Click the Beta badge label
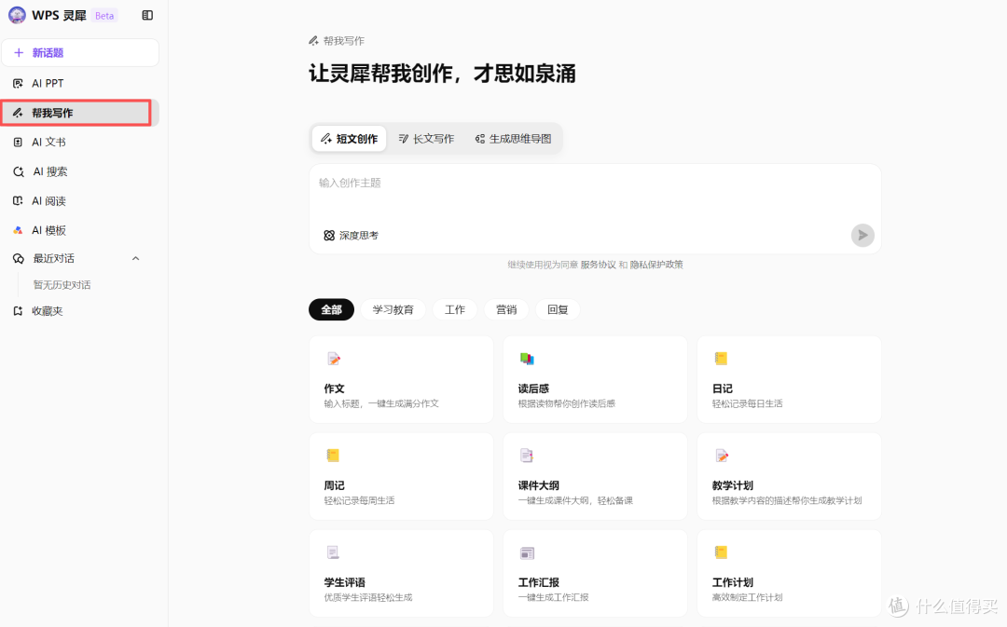This screenshot has width=1007, height=627. 104,16
